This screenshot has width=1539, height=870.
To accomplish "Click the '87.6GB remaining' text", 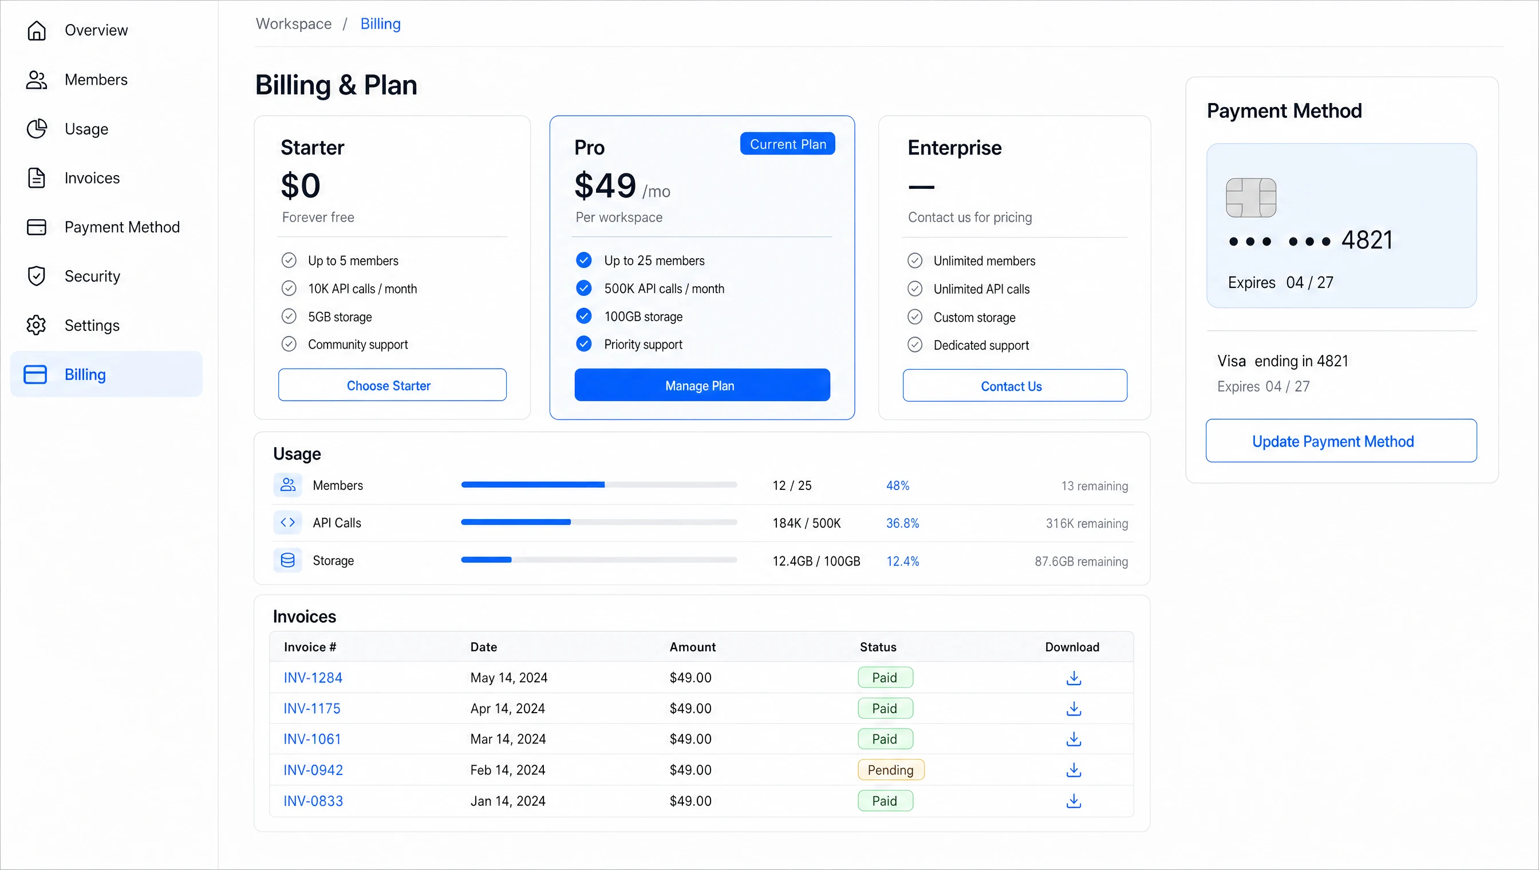I will pos(1081,561).
